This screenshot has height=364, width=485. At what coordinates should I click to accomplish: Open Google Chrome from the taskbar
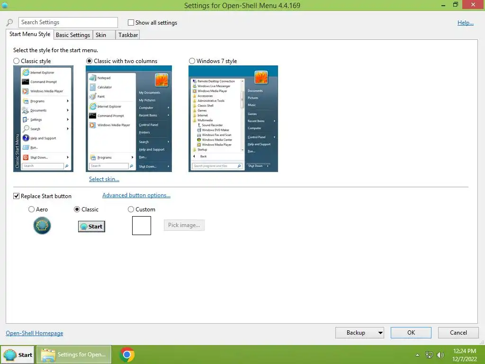127,355
